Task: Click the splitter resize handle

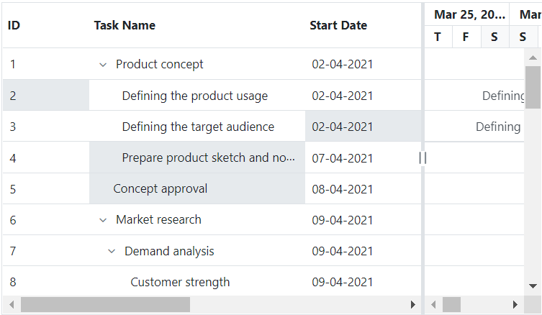Action: (x=423, y=157)
